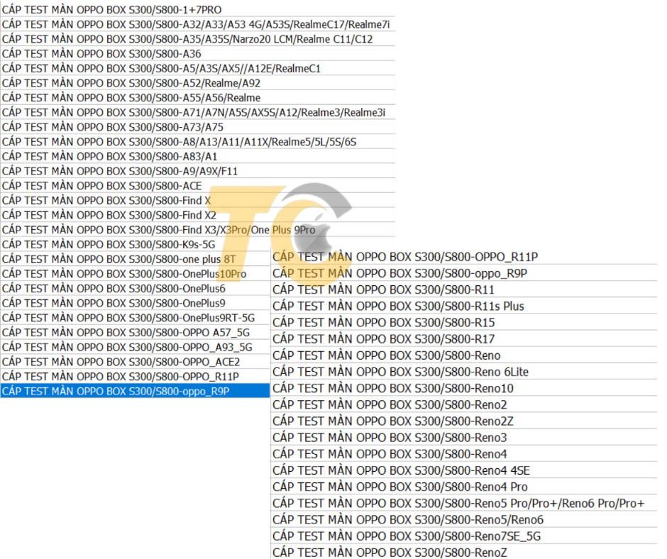This screenshot has height=559, width=667.
Task: Click the S800-Reno 6Lite row
Action: [x=464, y=372]
